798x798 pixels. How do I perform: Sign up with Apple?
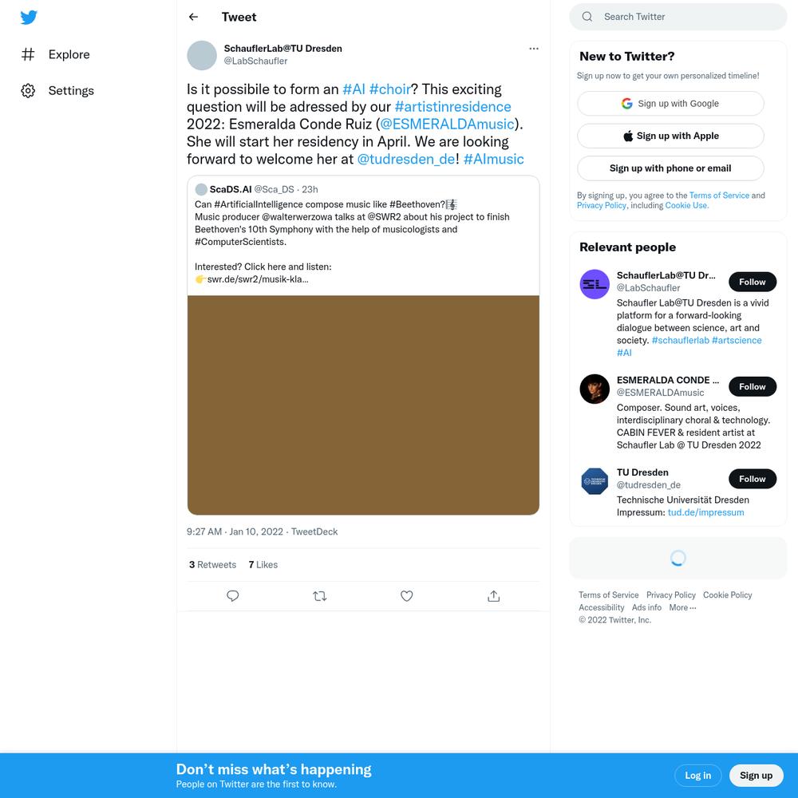pos(670,136)
